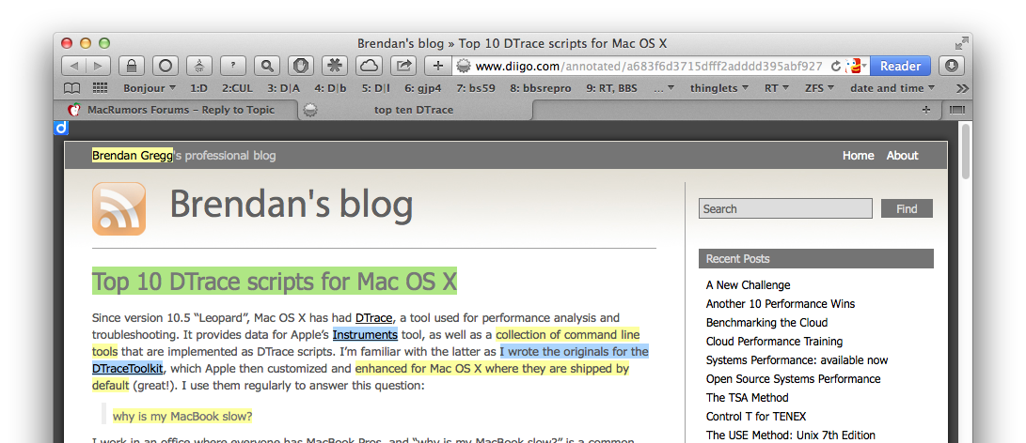Select the top ten DTrace tab
Image resolution: width=1026 pixels, height=443 pixels.
click(x=414, y=110)
